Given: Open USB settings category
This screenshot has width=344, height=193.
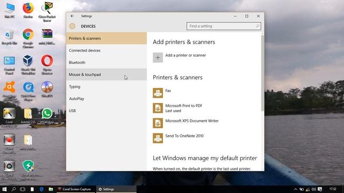Looking at the screenshot, I should tap(106, 110).
